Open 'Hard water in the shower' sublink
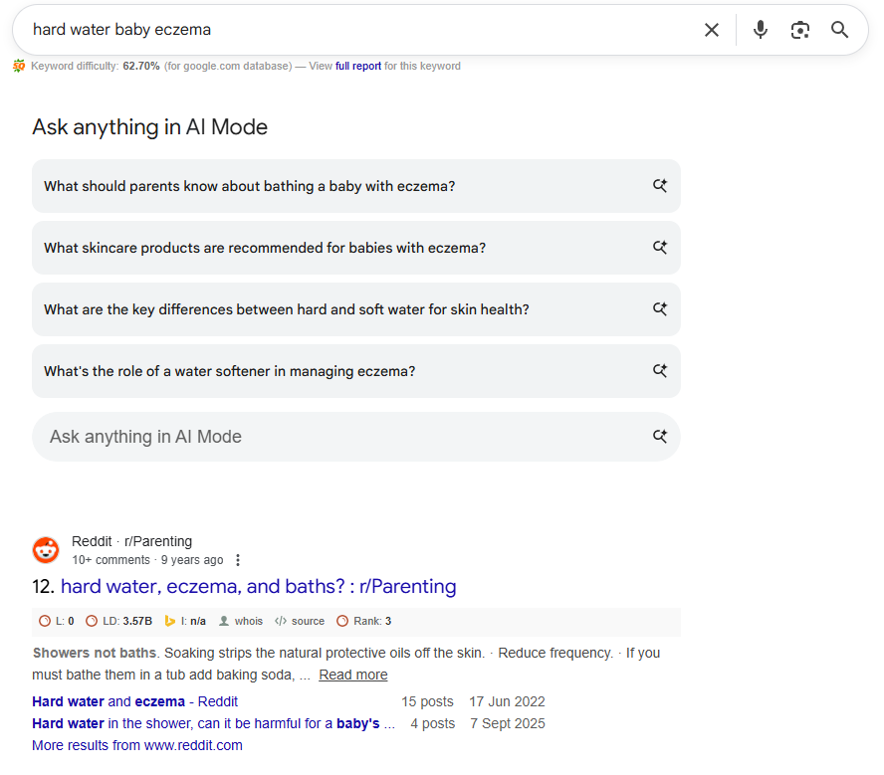 click(x=213, y=723)
